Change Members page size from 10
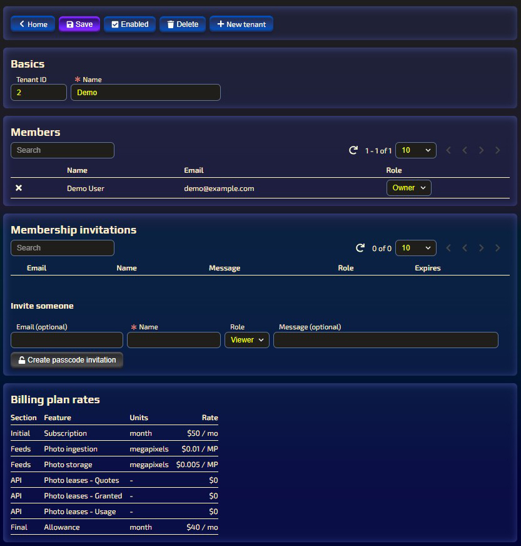 415,150
